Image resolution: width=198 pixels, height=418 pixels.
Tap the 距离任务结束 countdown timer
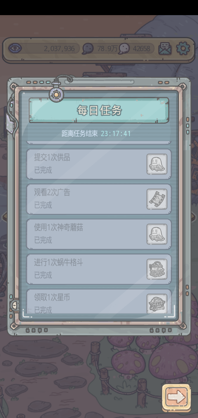[x=116, y=134]
